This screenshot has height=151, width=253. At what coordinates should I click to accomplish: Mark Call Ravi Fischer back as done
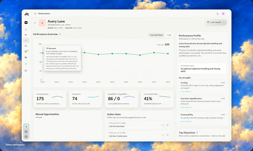(163, 135)
